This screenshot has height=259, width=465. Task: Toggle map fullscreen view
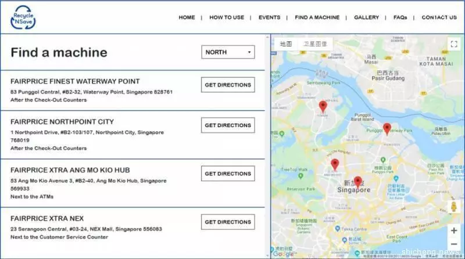click(x=454, y=44)
